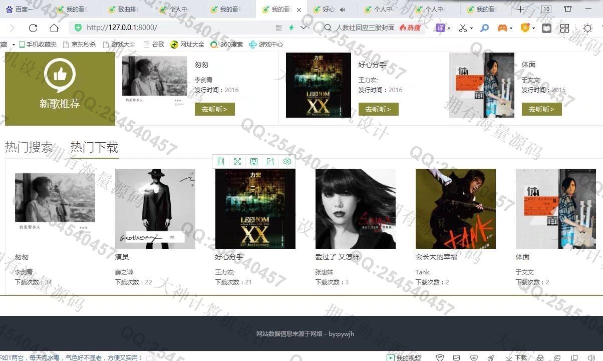
Task: Click the save icon in image toolbar
Action: [x=254, y=161]
